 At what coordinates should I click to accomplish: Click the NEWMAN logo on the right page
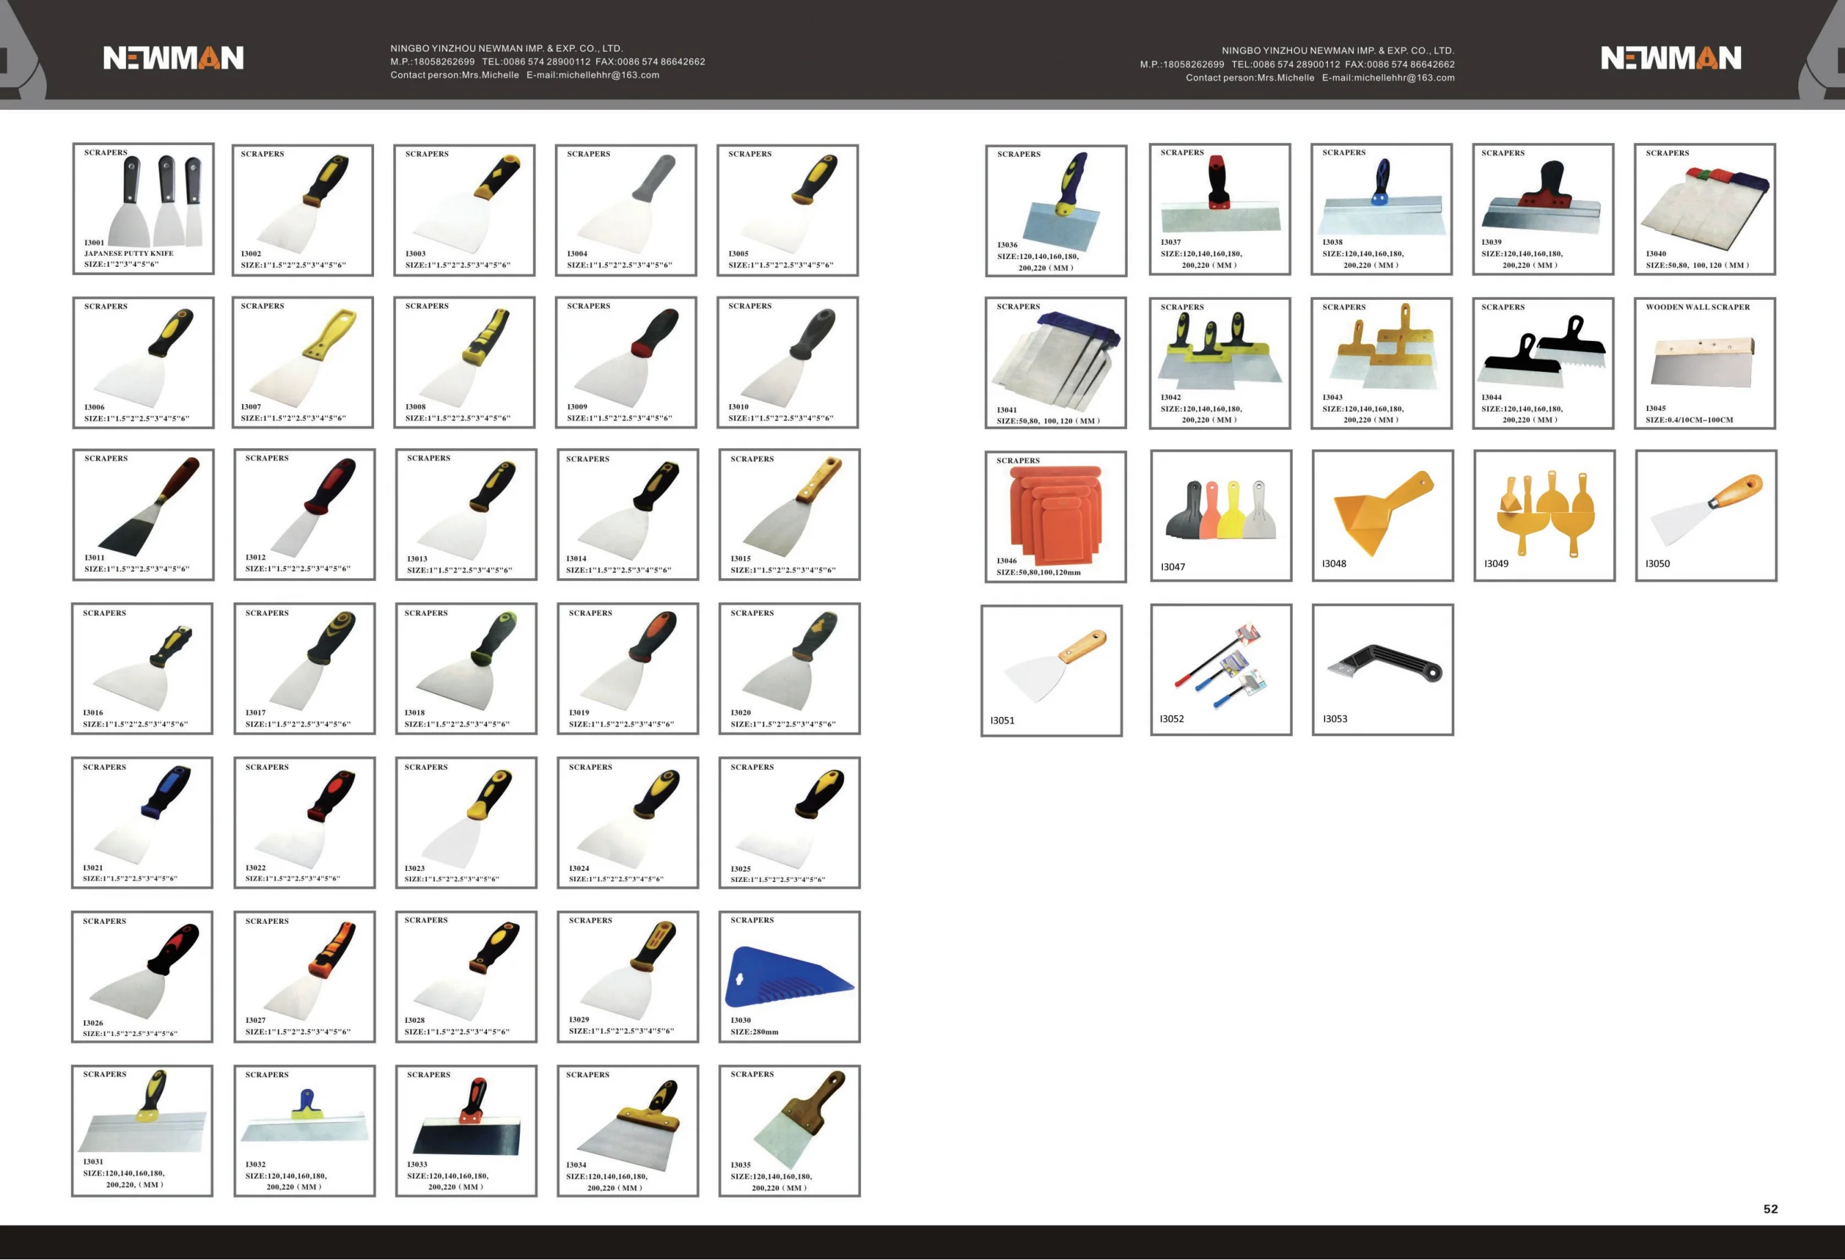click(x=1672, y=58)
